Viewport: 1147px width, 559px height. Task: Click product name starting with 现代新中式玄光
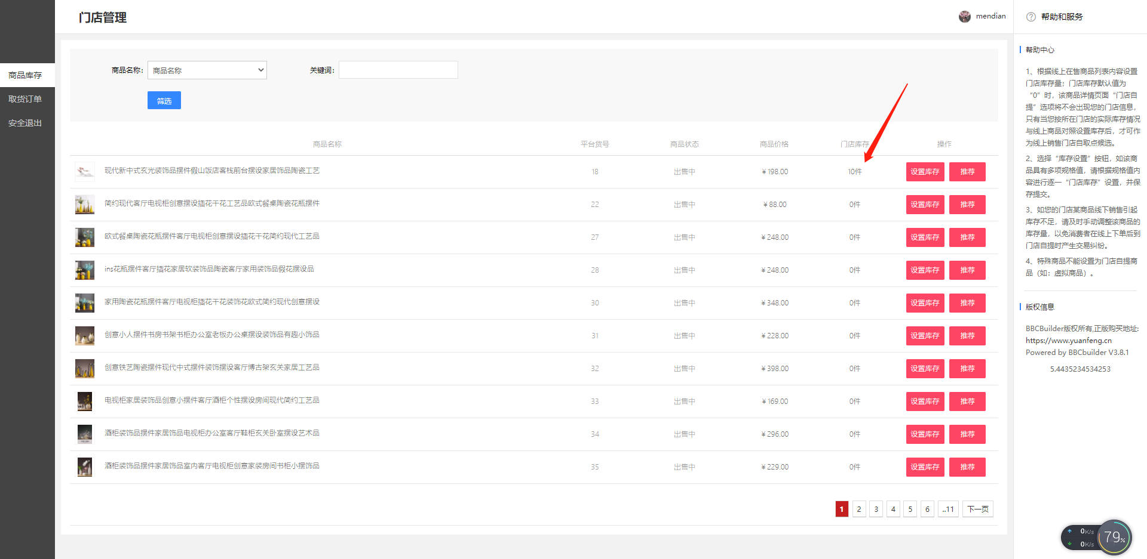(x=212, y=171)
